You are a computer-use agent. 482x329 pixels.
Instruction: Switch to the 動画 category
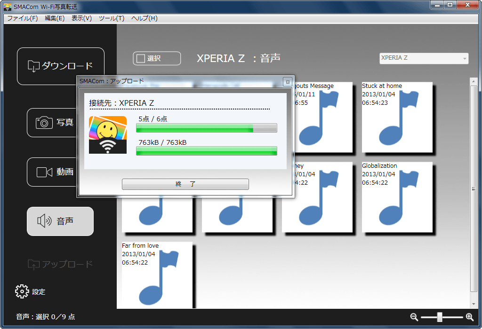52,172
